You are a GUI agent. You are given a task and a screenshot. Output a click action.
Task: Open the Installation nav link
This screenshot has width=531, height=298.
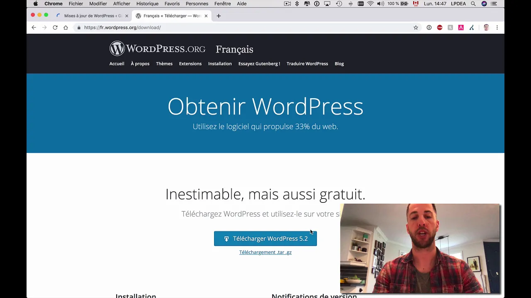click(x=220, y=64)
